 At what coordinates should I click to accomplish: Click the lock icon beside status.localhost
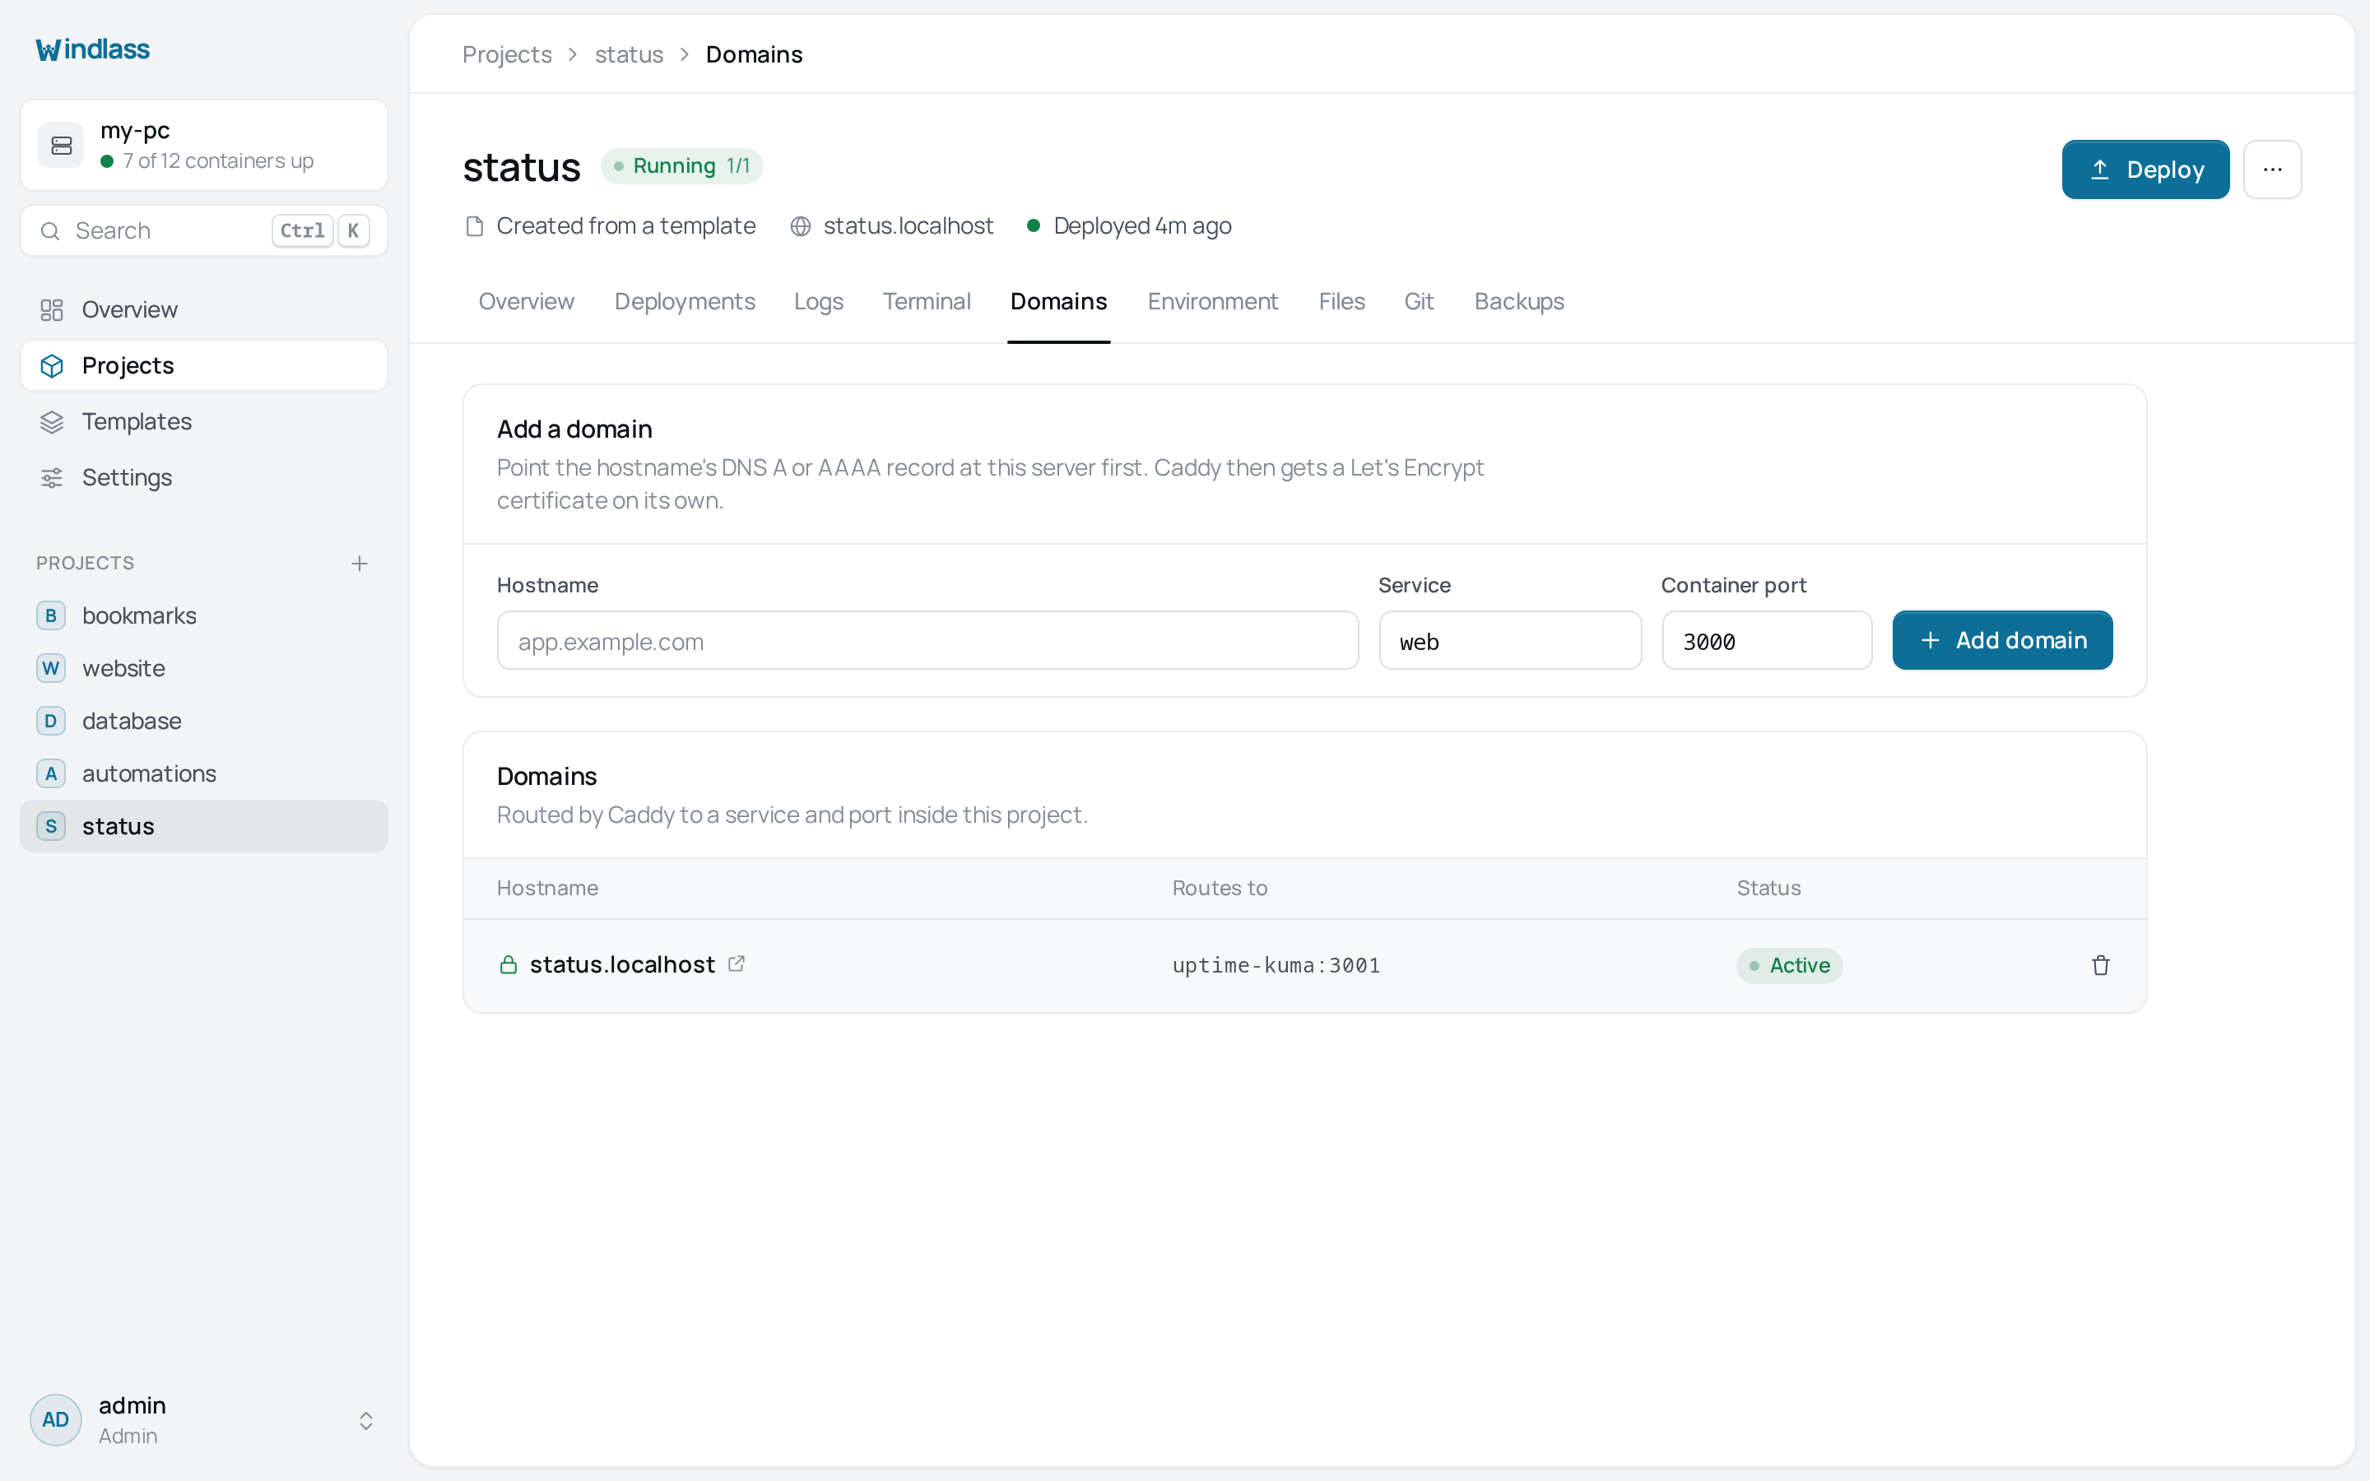tap(509, 965)
